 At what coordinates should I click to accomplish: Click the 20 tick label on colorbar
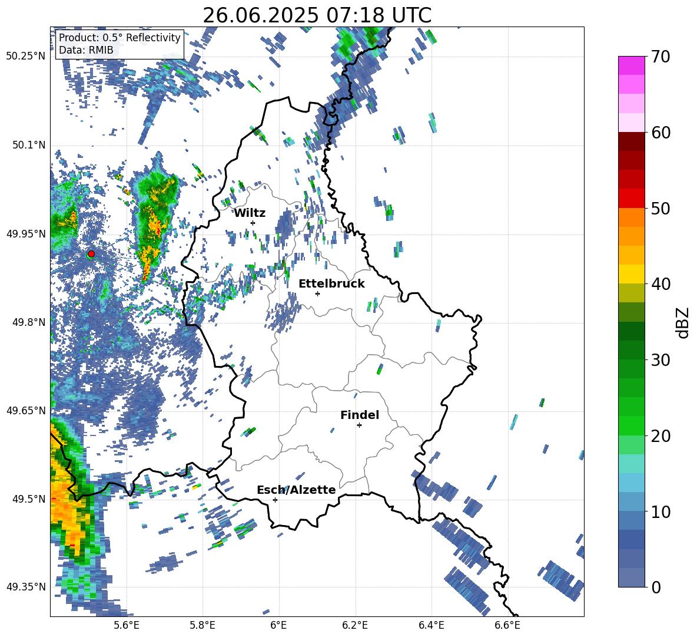[x=661, y=436]
